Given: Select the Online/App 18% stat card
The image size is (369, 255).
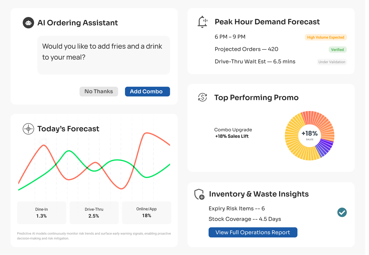Looking at the screenshot, I should (146, 213).
